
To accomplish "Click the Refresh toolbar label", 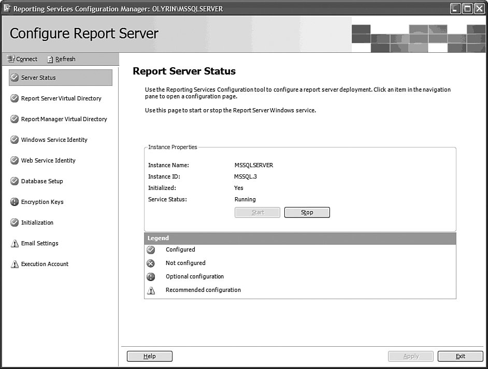I will [x=65, y=59].
